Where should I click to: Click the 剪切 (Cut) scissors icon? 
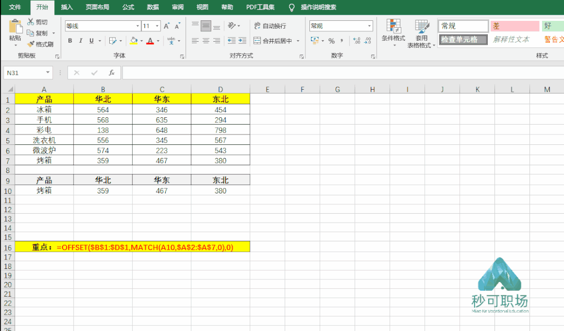30,21
